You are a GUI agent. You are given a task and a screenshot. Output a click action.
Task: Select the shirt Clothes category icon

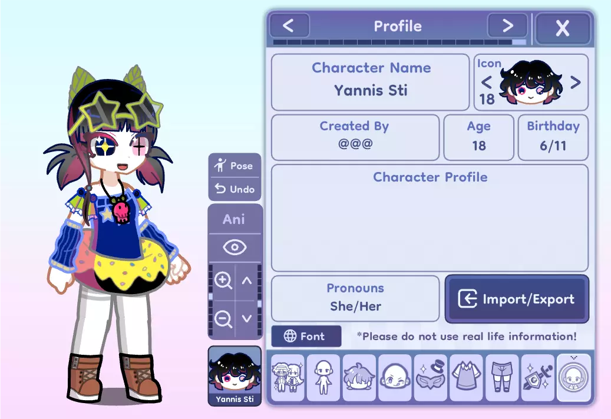[x=467, y=377]
